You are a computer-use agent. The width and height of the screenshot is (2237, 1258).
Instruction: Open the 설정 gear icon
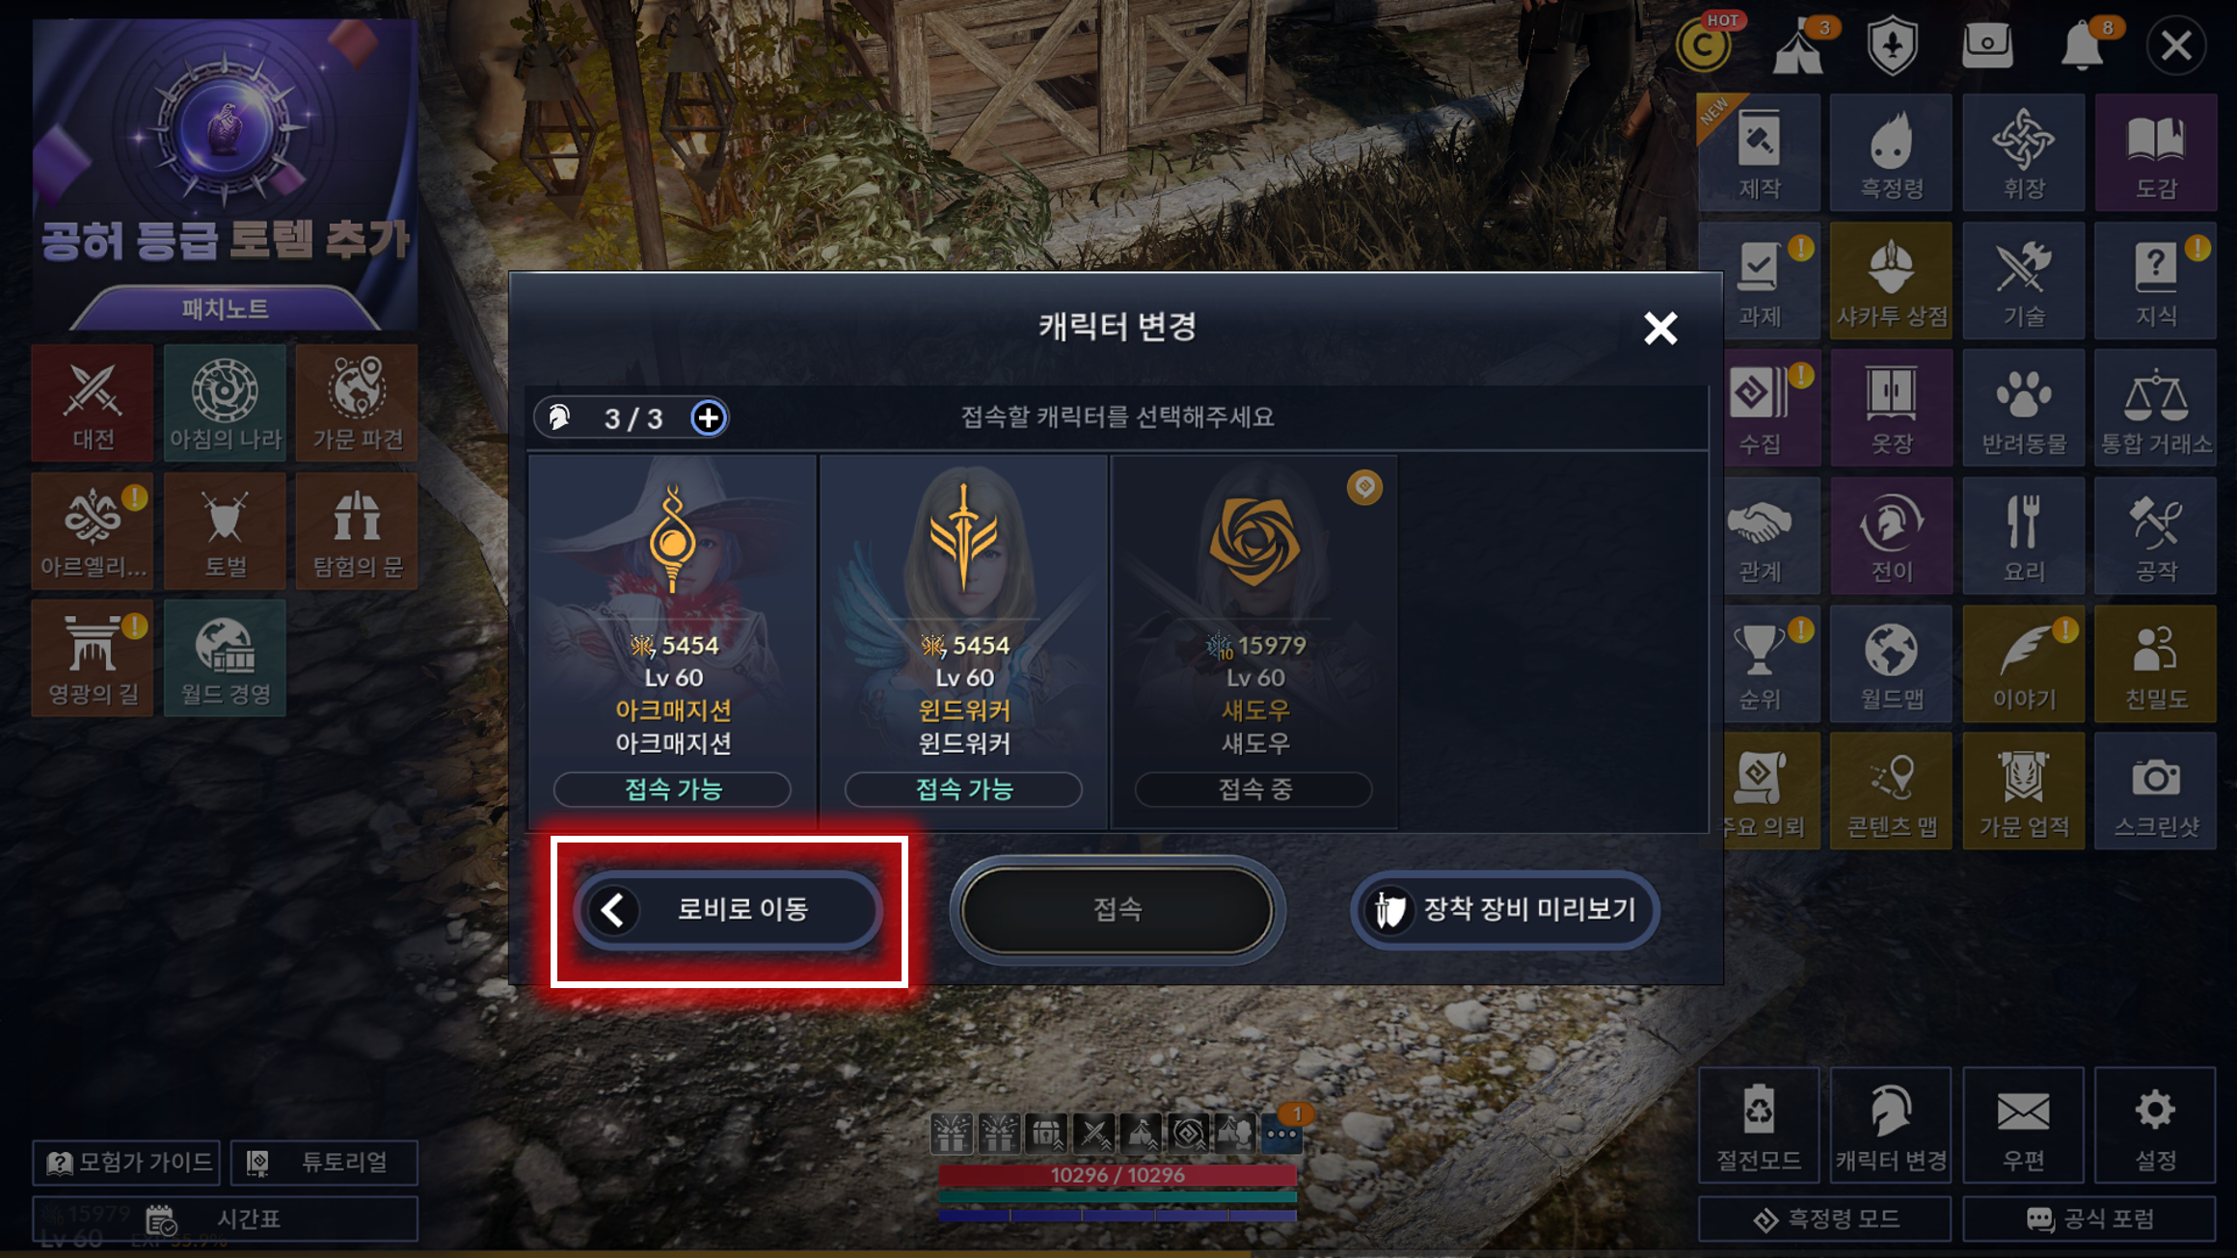point(2155,1124)
